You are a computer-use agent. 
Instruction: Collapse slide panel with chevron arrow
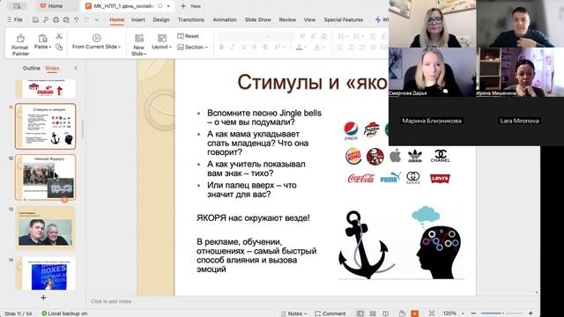[76, 68]
